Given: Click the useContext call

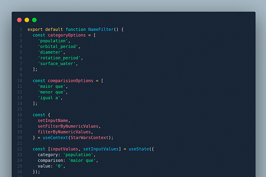Looking at the screenshot, I should 55,138.
